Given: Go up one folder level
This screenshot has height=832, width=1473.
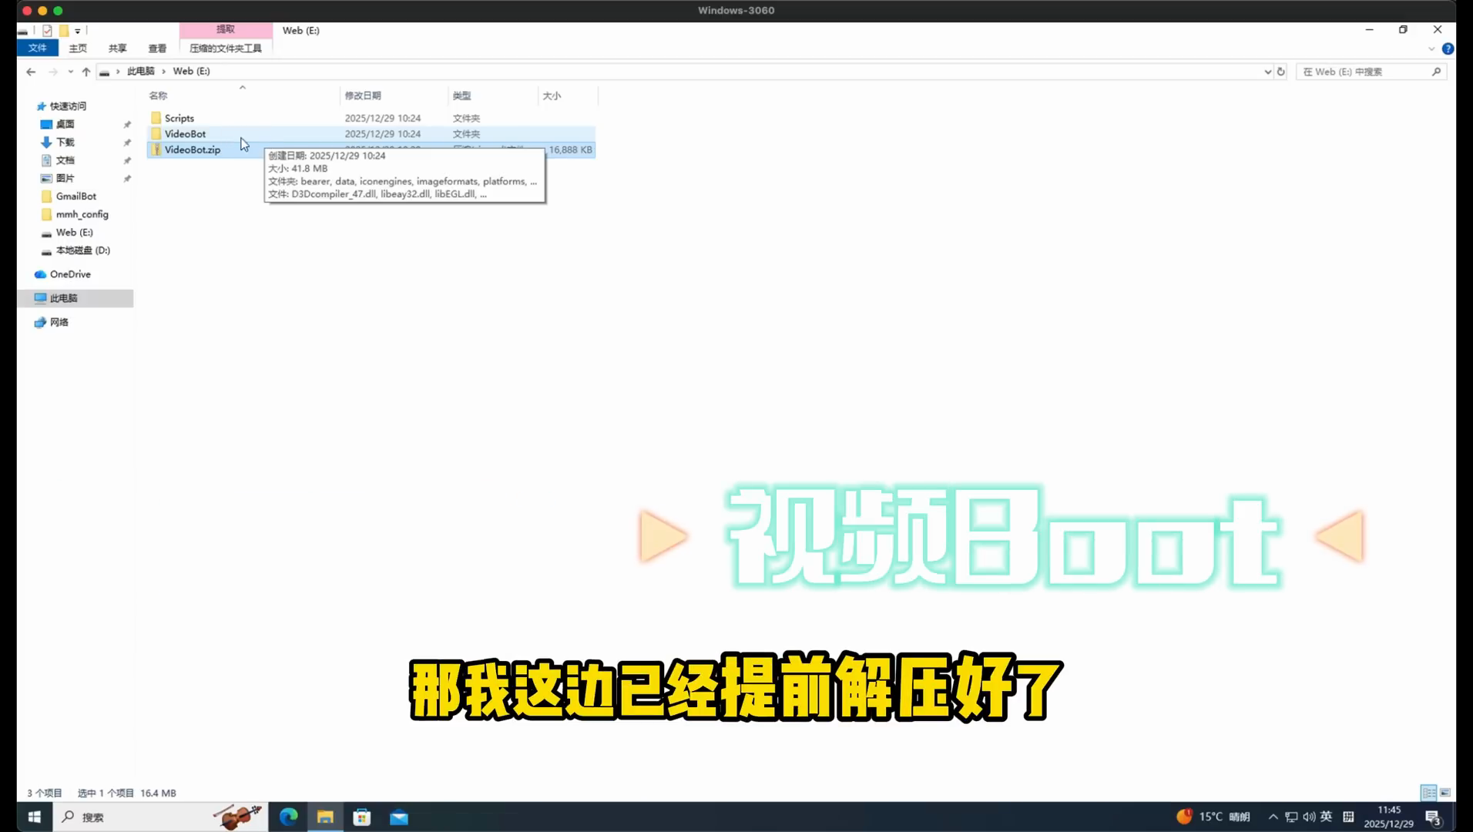Looking at the screenshot, I should [86, 72].
